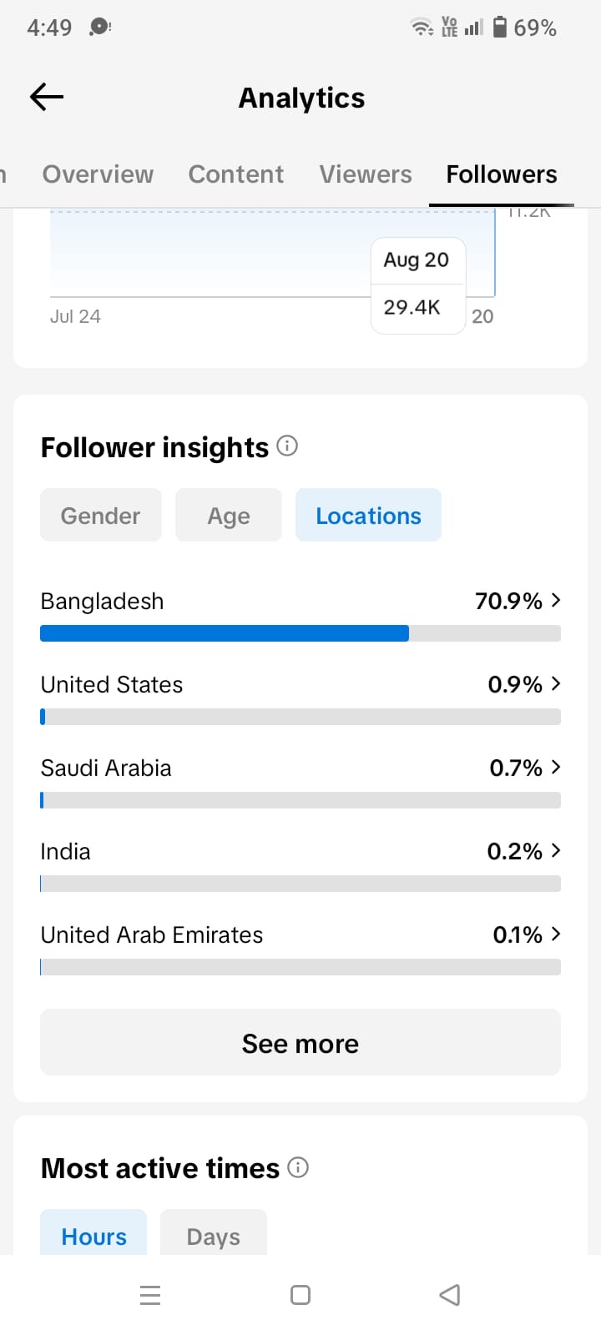The width and height of the screenshot is (601, 1335).
Task: Tap the back arrow icon
Action: 47,98
